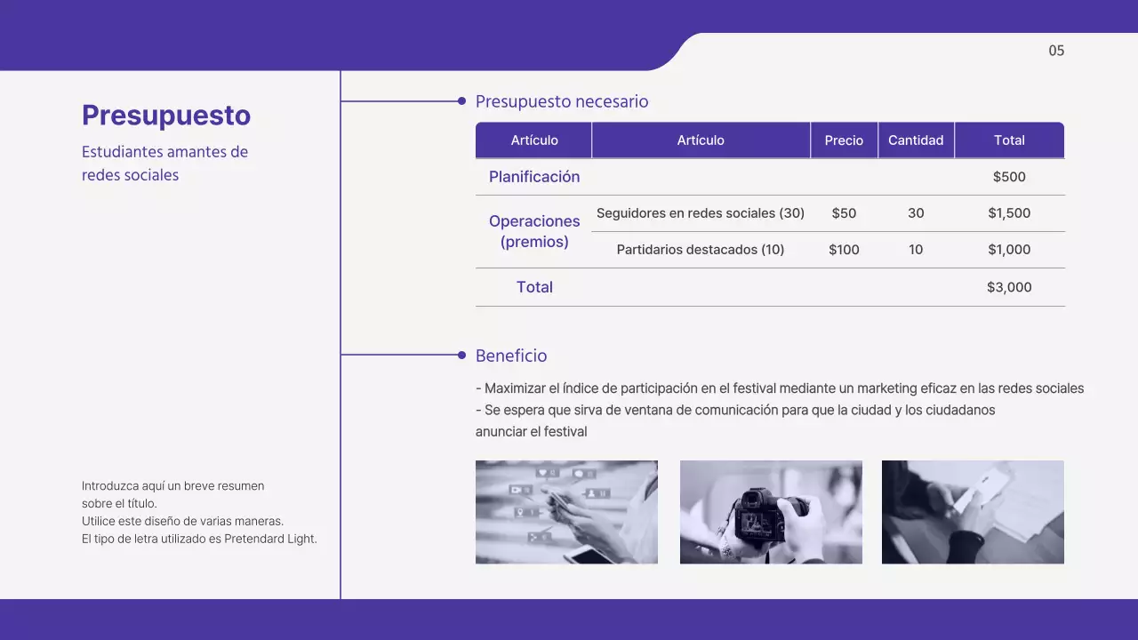Click the Planificación table row label
Image resolution: width=1138 pixels, height=640 pixels.
534,177
